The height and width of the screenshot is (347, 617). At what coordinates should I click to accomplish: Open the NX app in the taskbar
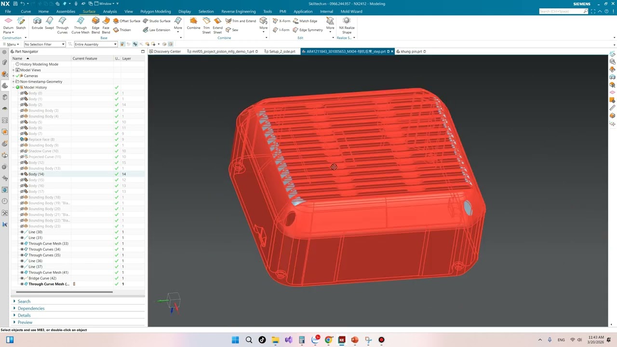[342, 340]
